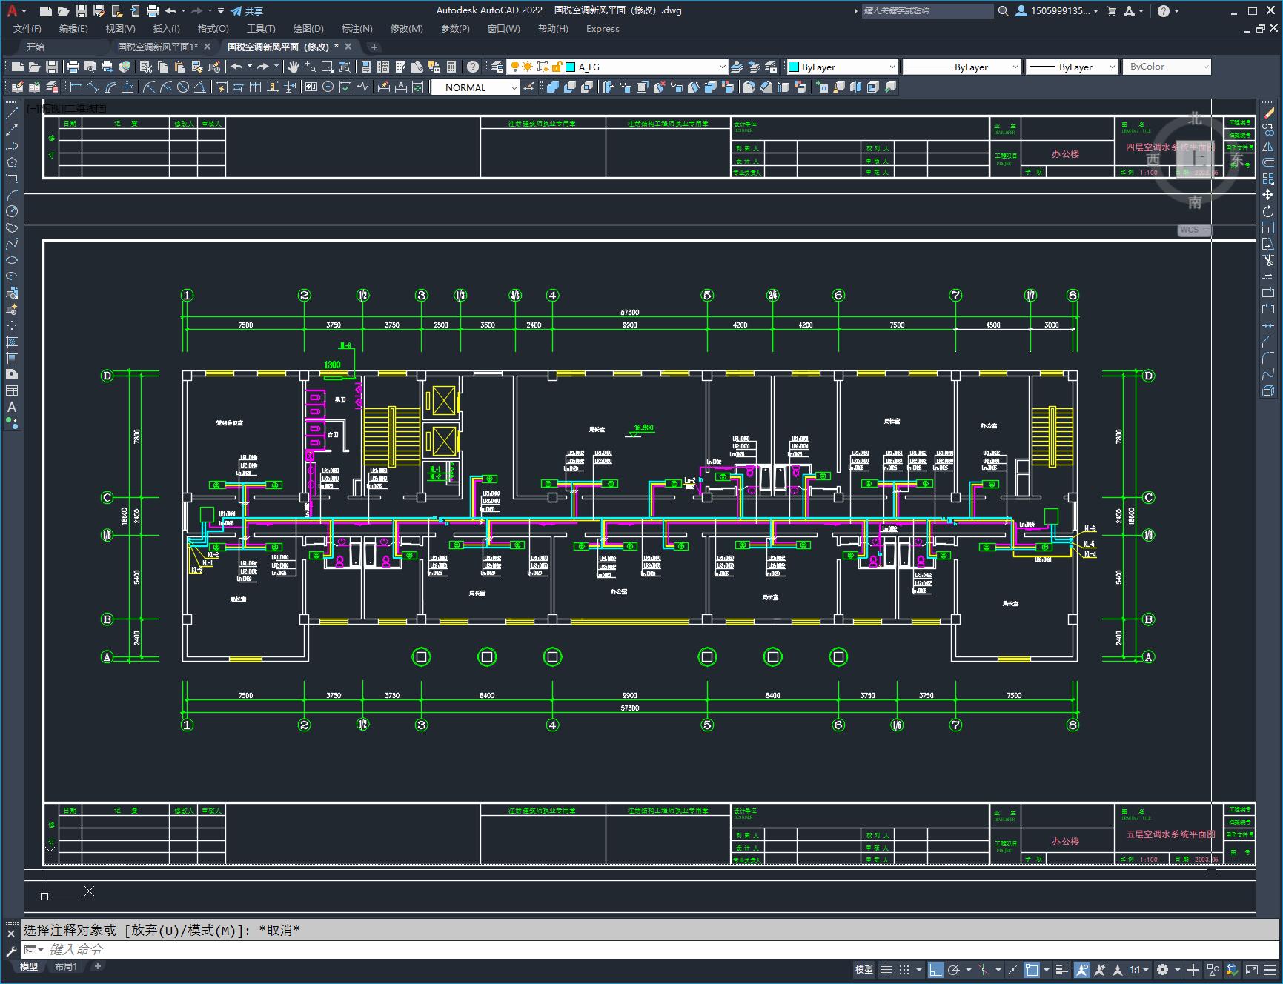Open the ByLayer color dropdown
The image size is (1283, 984).
tap(892, 67)
